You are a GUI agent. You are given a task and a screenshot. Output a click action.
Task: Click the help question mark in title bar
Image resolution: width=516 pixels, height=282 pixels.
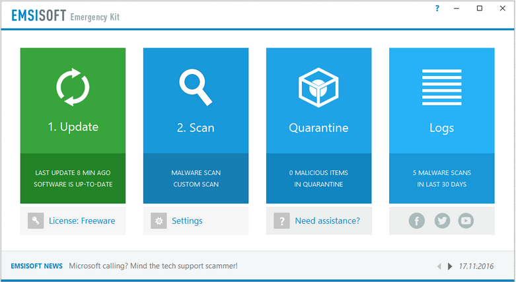pos(437,9)
